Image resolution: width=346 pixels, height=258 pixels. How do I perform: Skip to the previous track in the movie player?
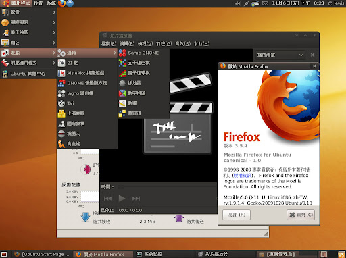pyautogui.click(x=107, y=199)
